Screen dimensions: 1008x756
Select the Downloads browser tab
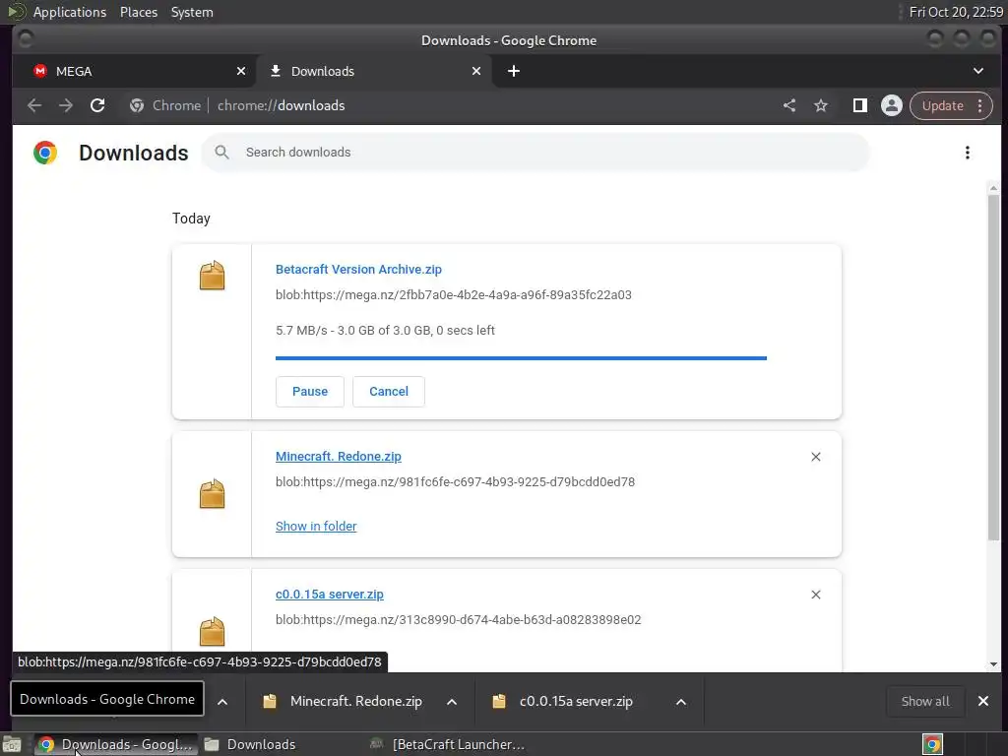pos(373,71)
